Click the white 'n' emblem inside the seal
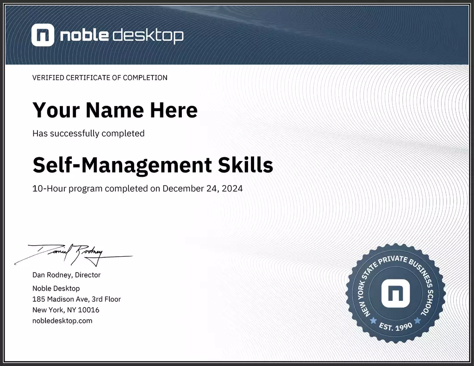Viewport: 474px width, 366px height. pos(396,294)
